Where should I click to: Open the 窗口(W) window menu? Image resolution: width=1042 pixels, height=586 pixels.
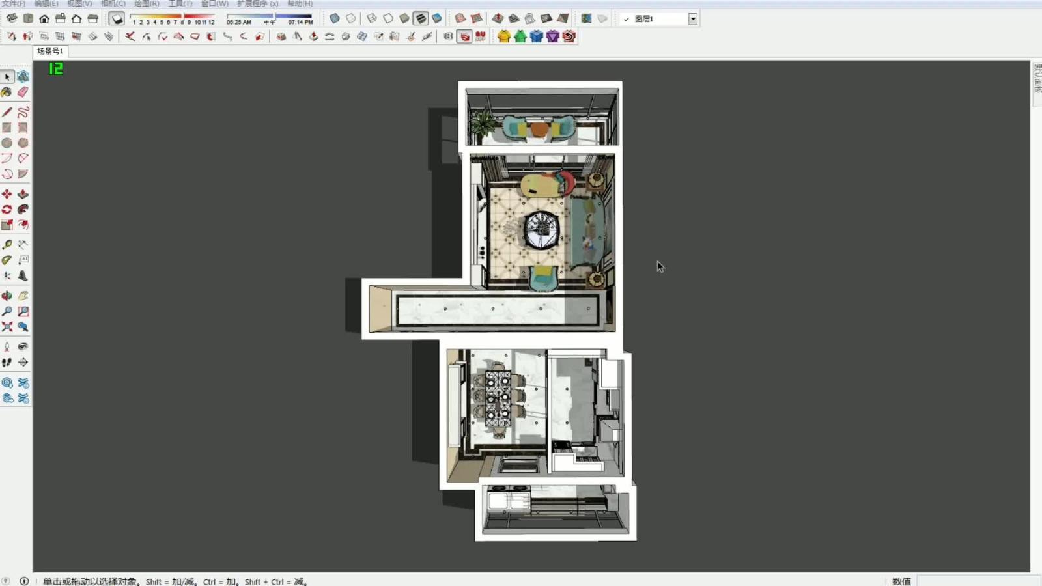(x=214, y=4)
